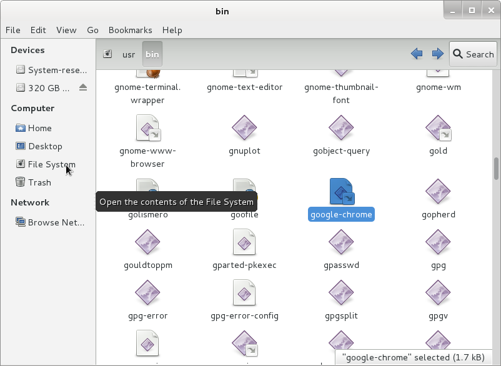Click the Desktop sidebar icon
The height and width of the screenshot is (366, 501).
click(21, 146)
